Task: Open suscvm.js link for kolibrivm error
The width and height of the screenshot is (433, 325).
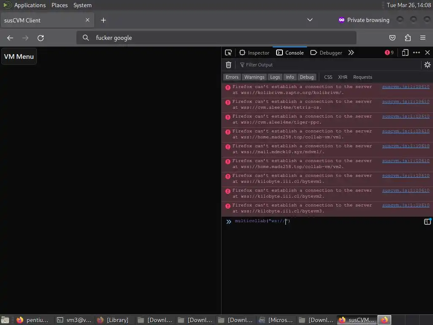Action: [x=406, y=87]
